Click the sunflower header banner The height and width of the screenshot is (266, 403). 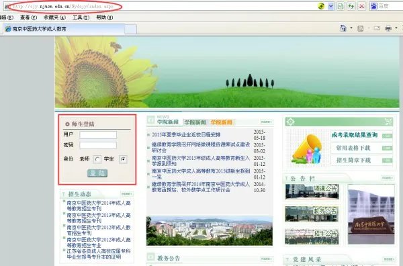[227, 72]
